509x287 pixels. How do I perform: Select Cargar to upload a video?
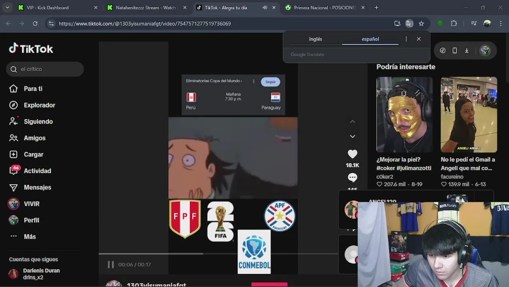click(x=26, y=154)
